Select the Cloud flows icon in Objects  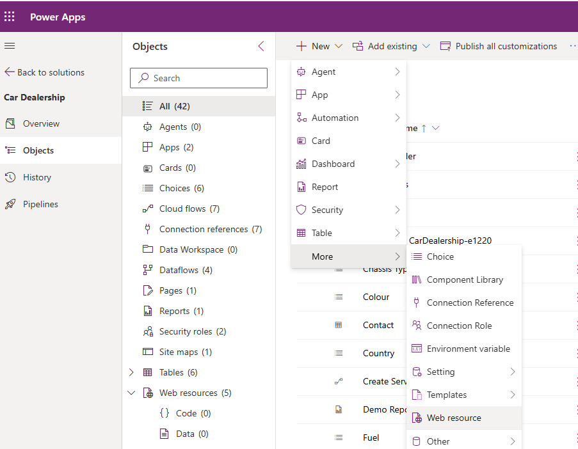tap(147, 209)
